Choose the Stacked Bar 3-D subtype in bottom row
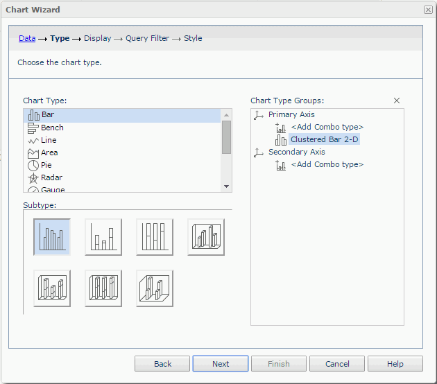437x384 pixels. tap(52, 288)
